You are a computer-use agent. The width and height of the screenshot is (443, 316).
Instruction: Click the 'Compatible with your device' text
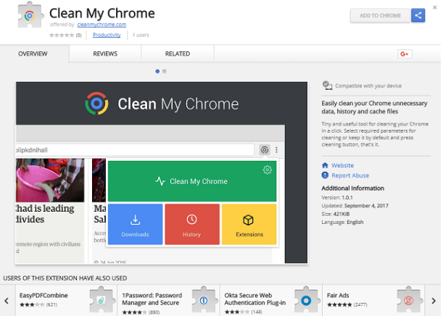pos(368,86)
